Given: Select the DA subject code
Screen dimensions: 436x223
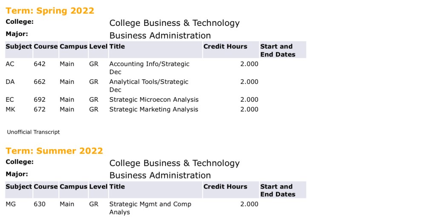Looking at the screenshot, I should pyautogui.click(x=10, y=82).
